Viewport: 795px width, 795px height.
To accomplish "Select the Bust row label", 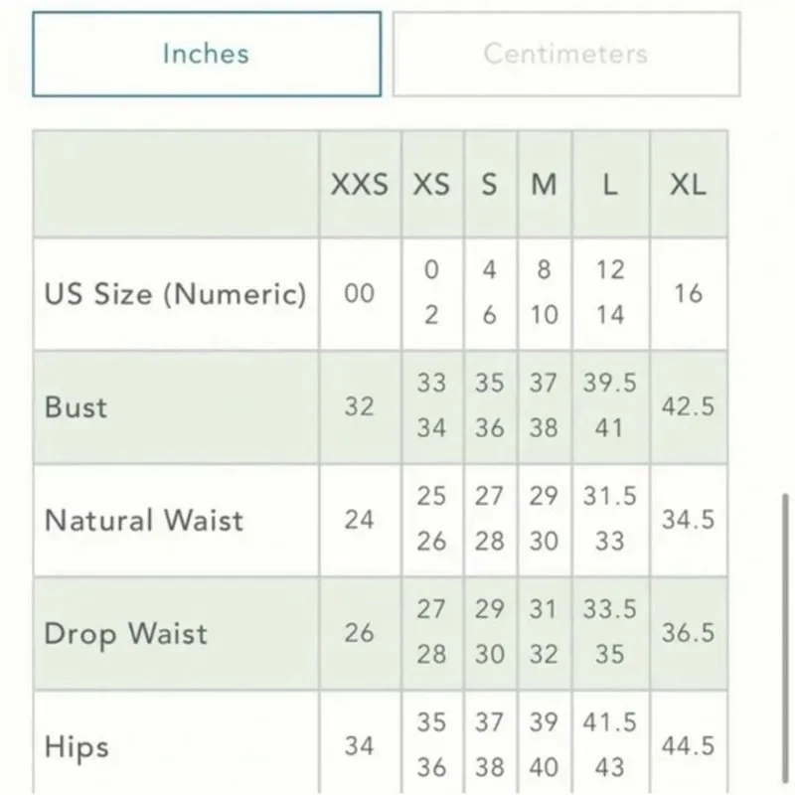I will (77, 406).
